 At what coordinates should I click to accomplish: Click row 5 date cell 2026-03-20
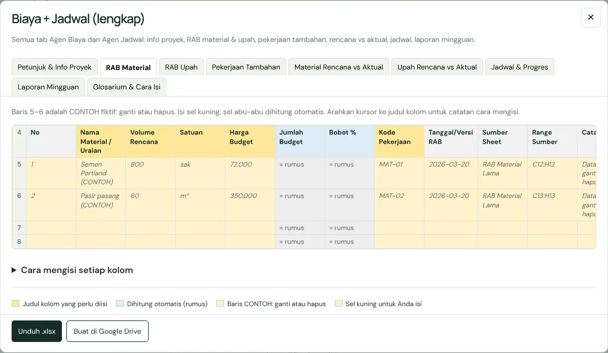point(451,173)
